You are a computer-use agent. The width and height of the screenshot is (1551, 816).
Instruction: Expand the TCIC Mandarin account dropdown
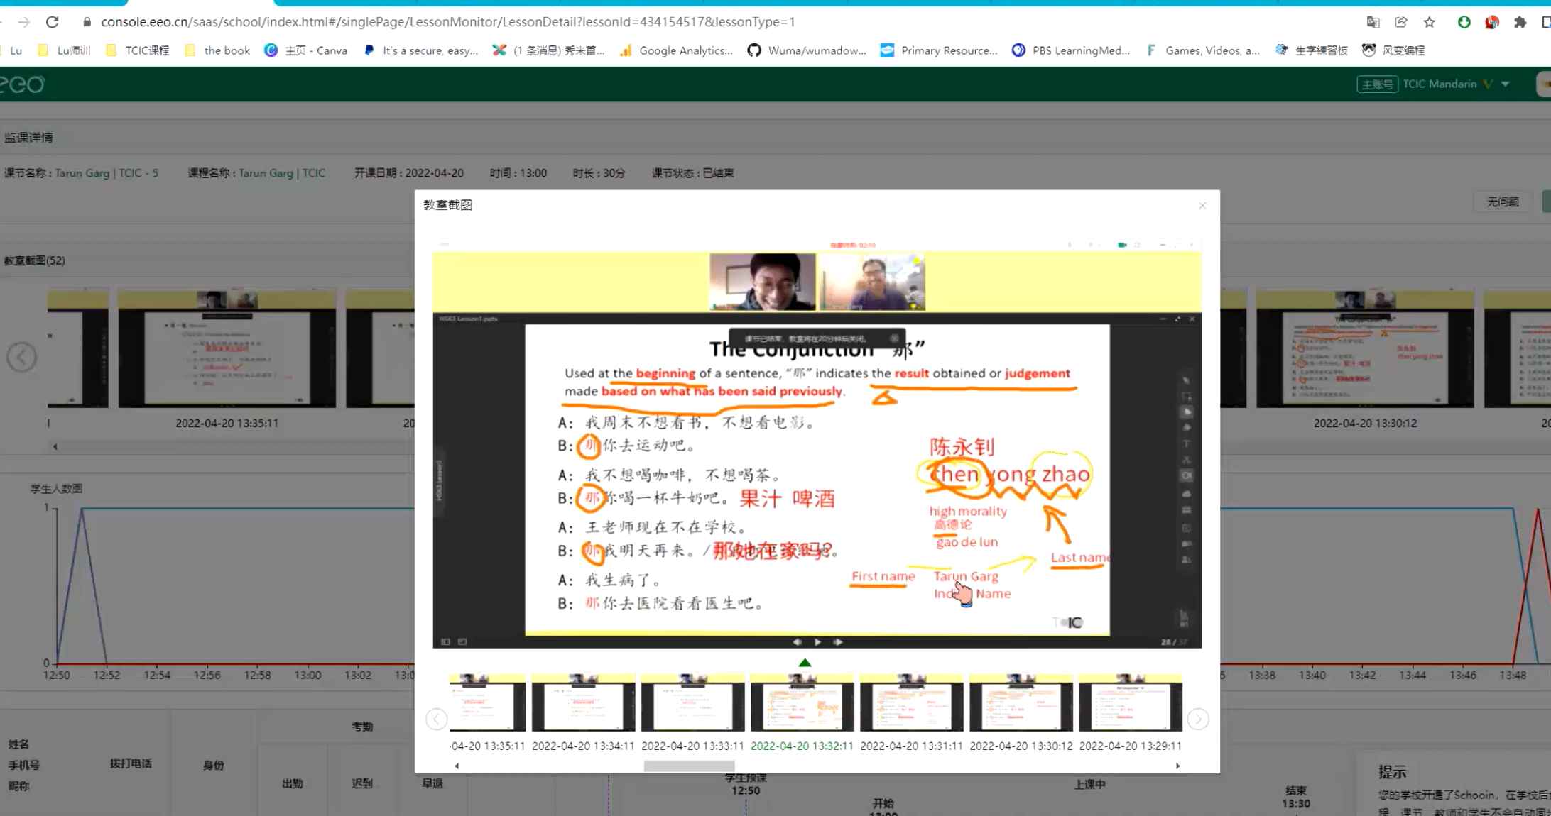[x=1505, y=84]
